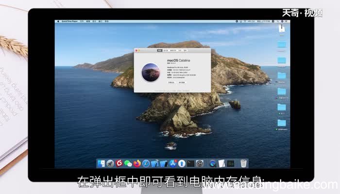Open the 编辑 (Edit) menu
The height and width of the screenshot is (194, 340).
[88, 21]
